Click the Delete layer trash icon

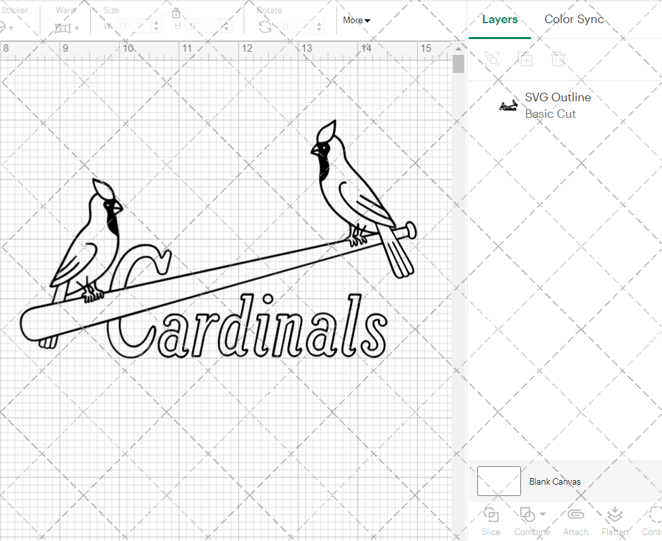[558, 59]
